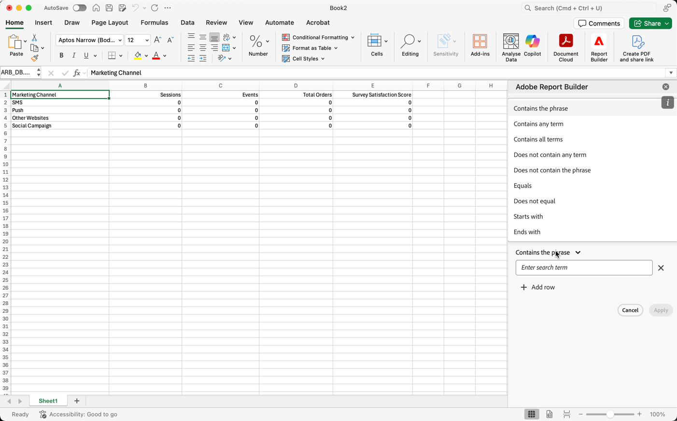Image resolution: width=677 pixels, height=421 pixels.
Task: Toggle Wrap Text for cells
Action: click(226, 37)
